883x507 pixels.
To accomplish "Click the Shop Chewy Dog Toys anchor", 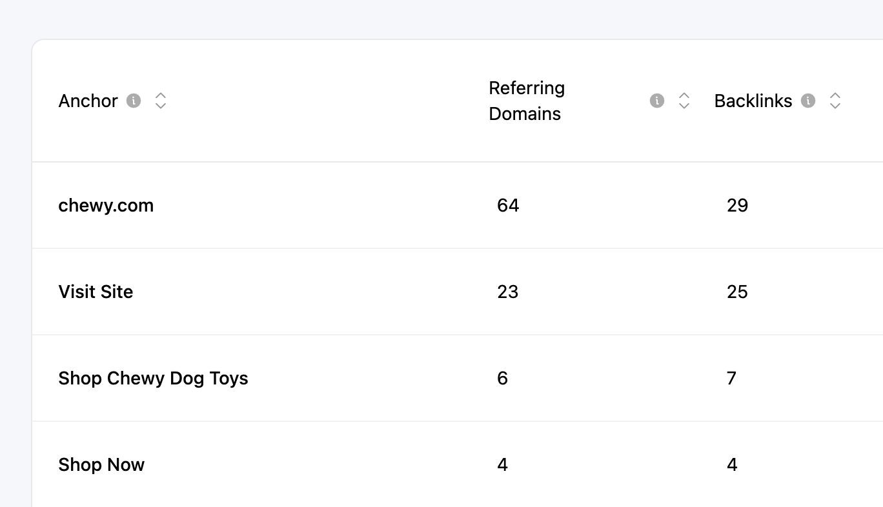I will pos(153,378).
